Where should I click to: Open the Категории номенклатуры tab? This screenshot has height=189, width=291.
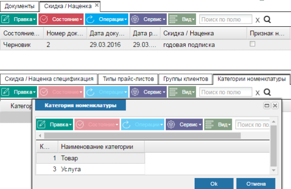251,79
